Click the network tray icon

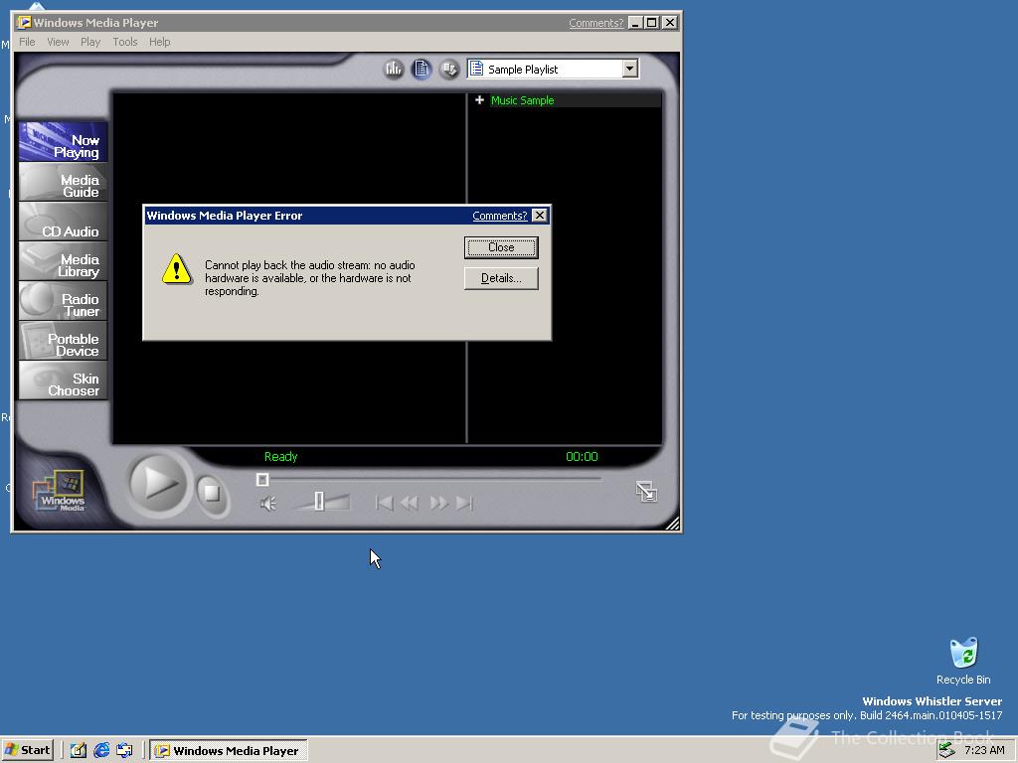click(947, 750)
